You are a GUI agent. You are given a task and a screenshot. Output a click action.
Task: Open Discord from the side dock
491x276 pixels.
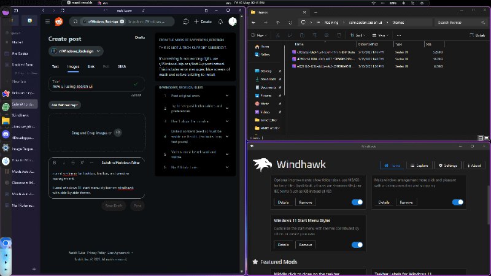click(6, 134)
